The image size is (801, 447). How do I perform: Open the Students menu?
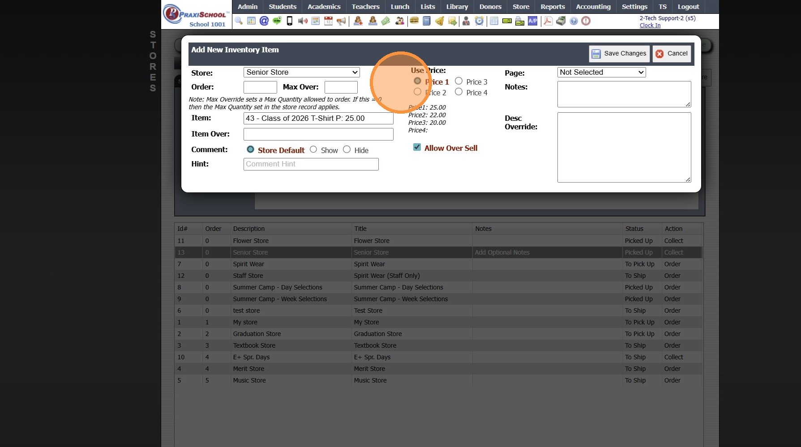click(283, 7)
